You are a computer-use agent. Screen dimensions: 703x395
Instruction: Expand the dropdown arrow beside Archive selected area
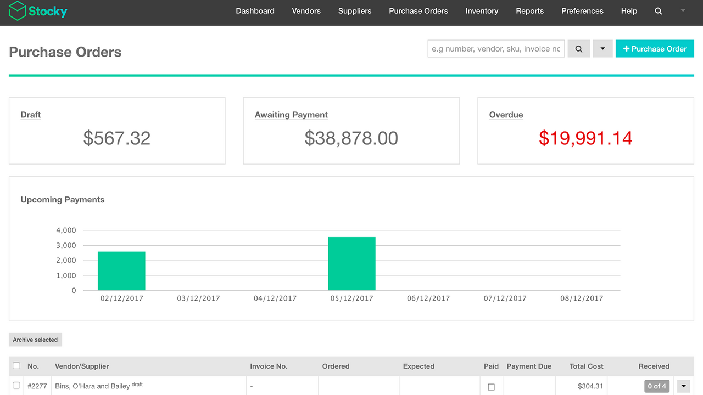coord(683,386)
